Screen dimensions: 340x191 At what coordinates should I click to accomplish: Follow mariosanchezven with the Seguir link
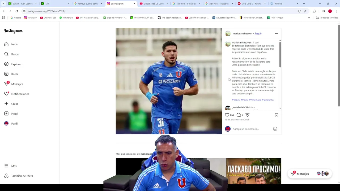pyautogui.click(x=258, y=33)
